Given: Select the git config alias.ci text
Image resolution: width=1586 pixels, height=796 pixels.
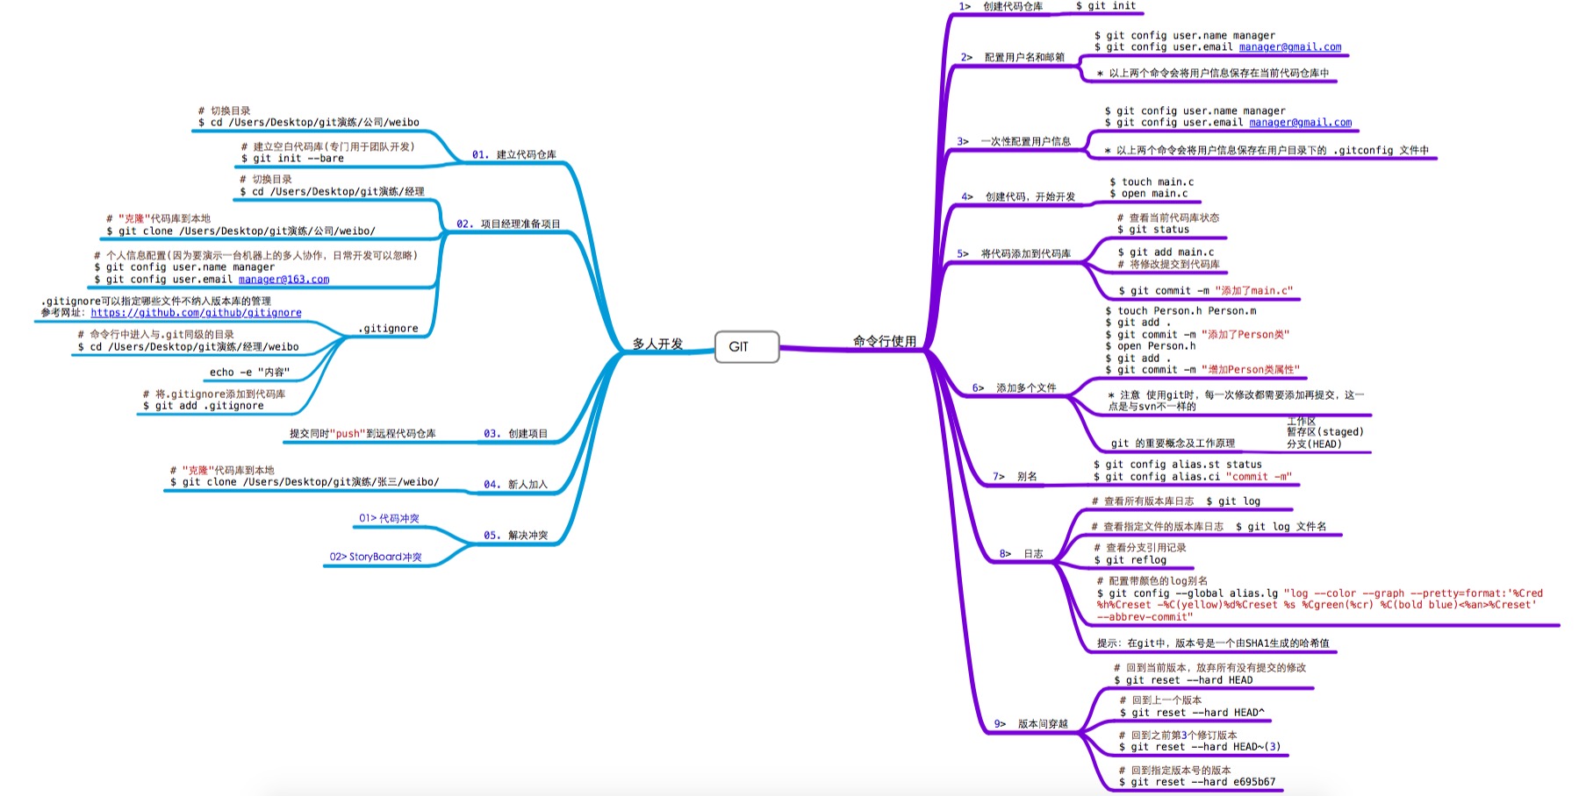Looking at the screenshot, I should (x=1193, y=476).
